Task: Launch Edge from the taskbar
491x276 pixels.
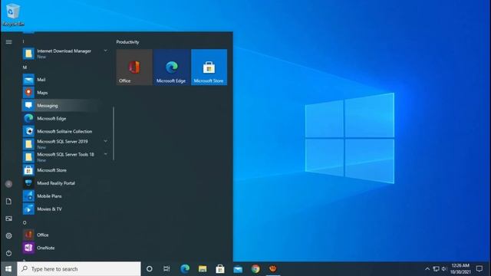Action: pyautogui.click(x=185, y=269)
